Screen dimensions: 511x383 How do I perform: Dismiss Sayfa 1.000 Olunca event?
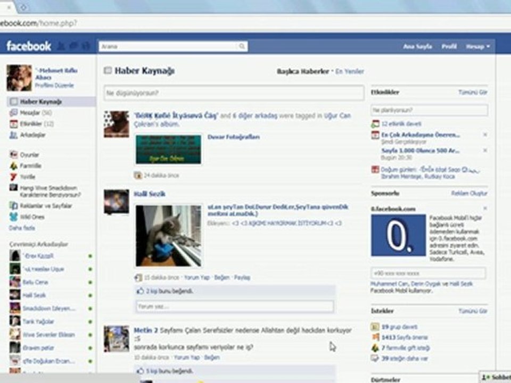click(x=485, y=150)
